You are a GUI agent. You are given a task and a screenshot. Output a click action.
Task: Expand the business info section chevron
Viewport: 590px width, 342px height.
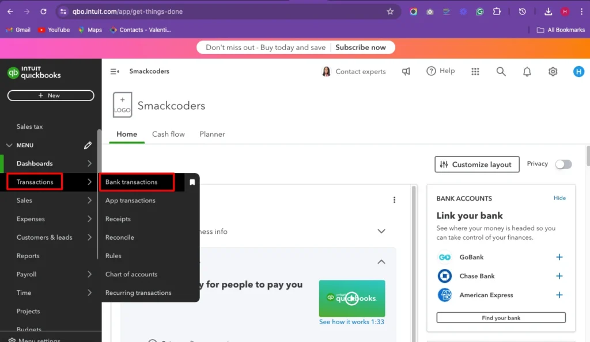(381, 231)
